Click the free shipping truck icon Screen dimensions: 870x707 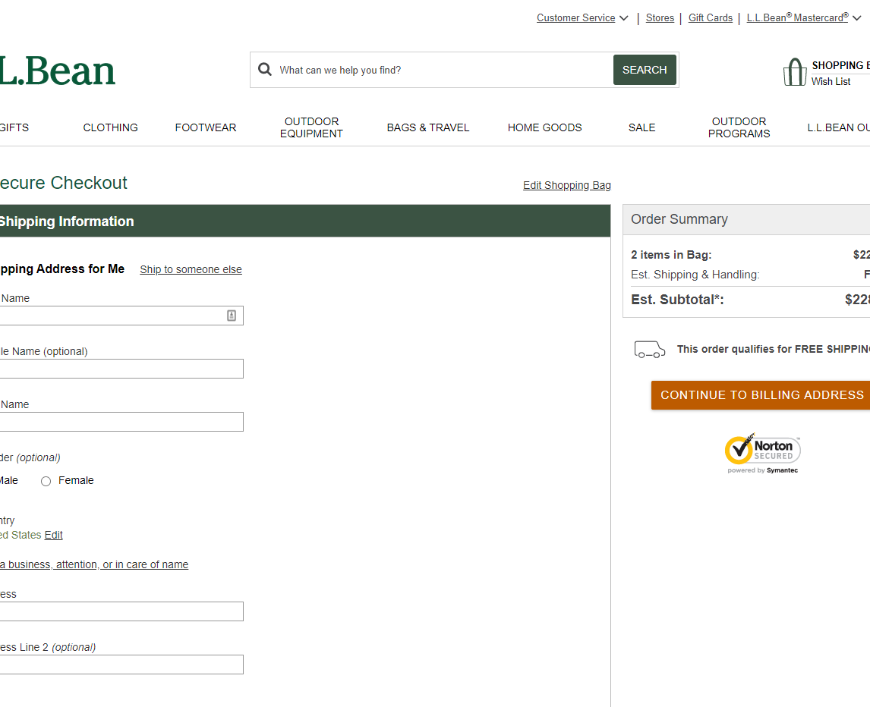pos(650,350)
